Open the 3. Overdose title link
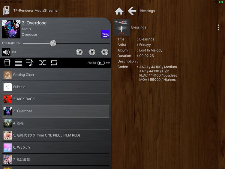The image size is (225, 169). (34, 23)
